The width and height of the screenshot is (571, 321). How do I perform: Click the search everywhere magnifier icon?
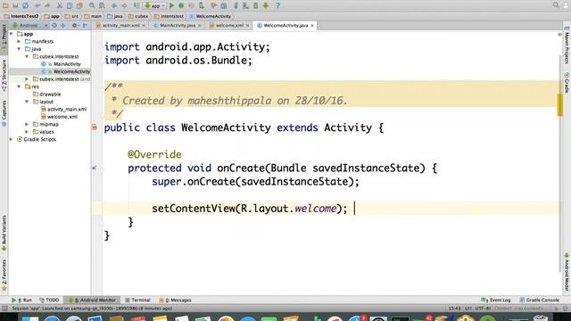click(x=556, y=4)
